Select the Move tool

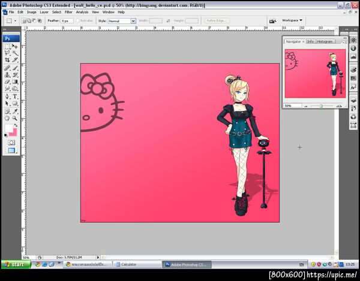[15, 47]
